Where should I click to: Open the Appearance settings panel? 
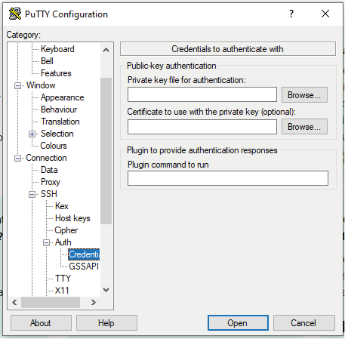(63, 97)
